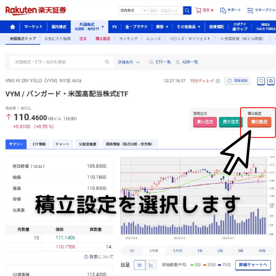
Task: Click the 109.8500 previous close value
Action: (x=97, y=166)
